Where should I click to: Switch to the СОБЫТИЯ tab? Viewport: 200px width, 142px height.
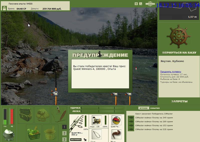pyautogui.click(x=155, y=108)
